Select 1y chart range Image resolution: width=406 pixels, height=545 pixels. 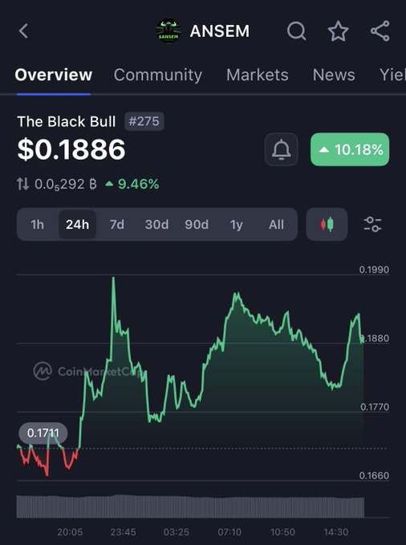click(x=237, y=225)
